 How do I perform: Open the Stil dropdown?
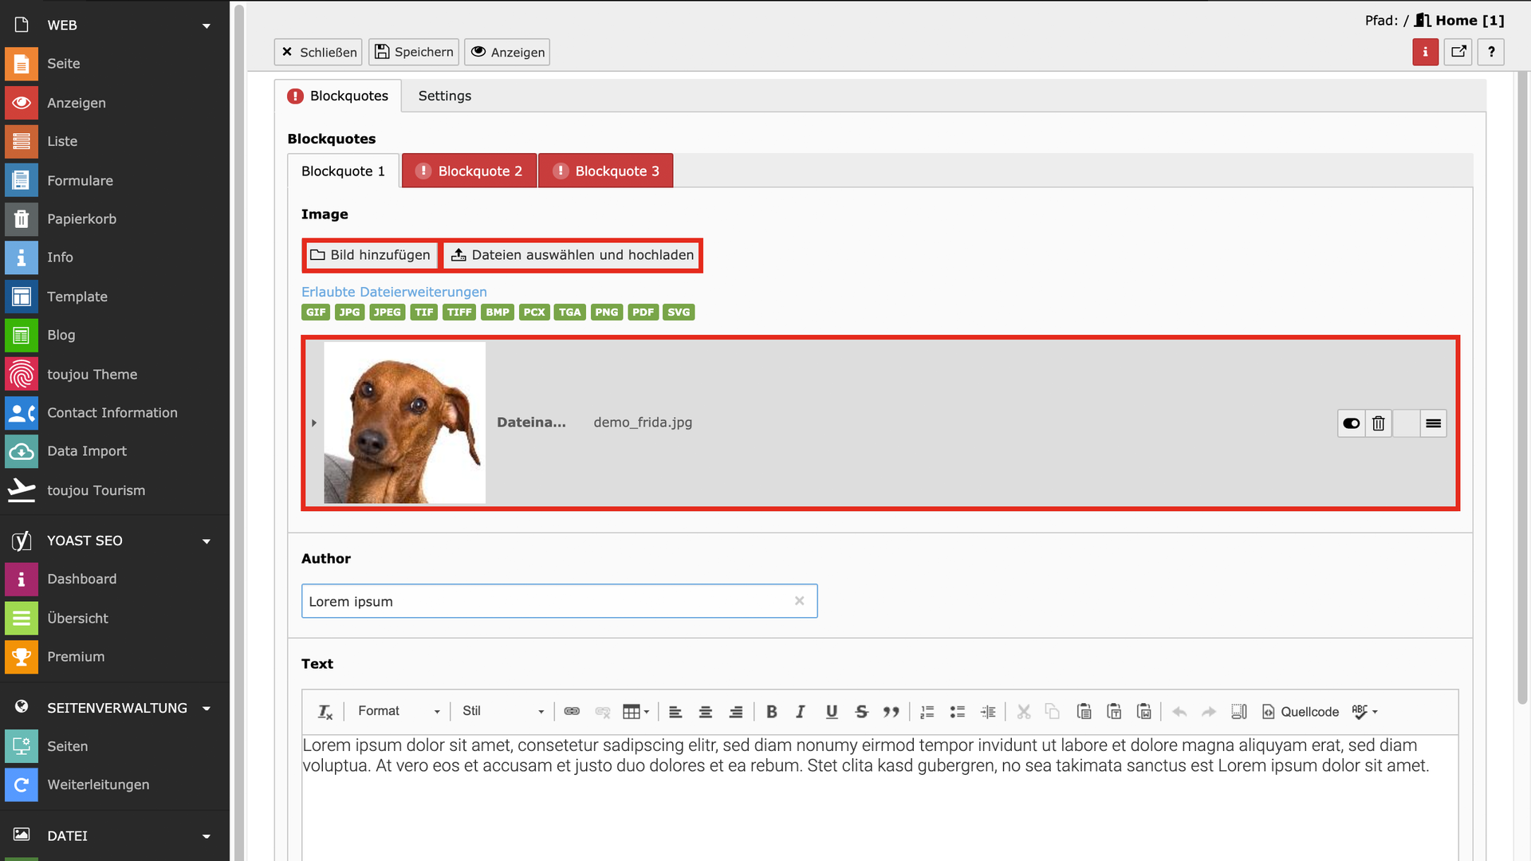click(502, 711)
